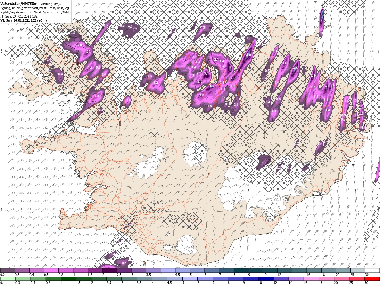The width and height of the screenshot is (380, 285).
Task: Click the 'rigning/skúrir' legend description line
Action: (35, 8)
